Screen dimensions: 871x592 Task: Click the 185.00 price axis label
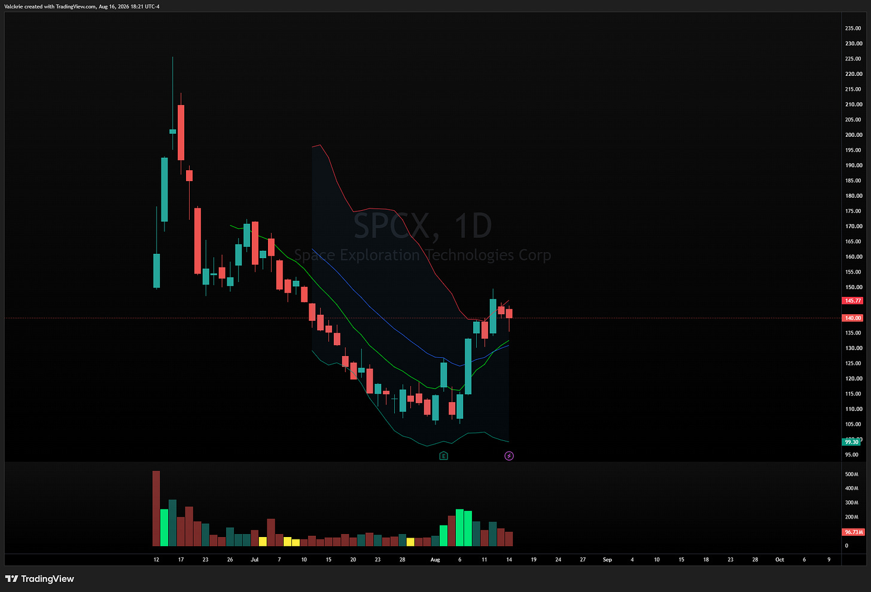click(x=853, y=180)
